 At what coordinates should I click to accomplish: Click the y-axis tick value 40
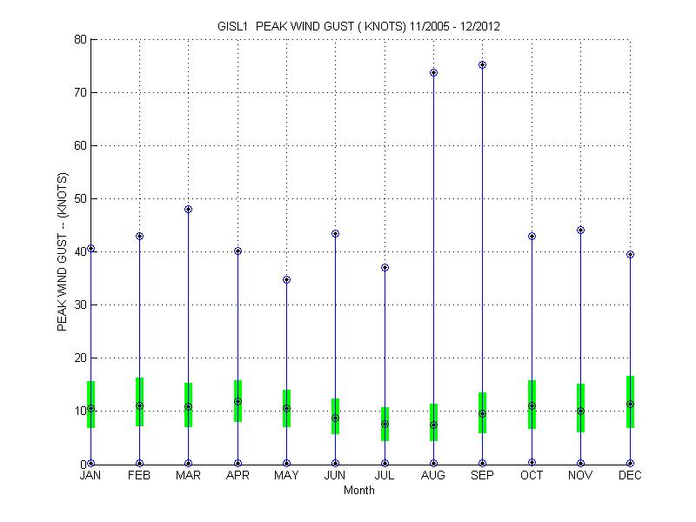(80, 251)
